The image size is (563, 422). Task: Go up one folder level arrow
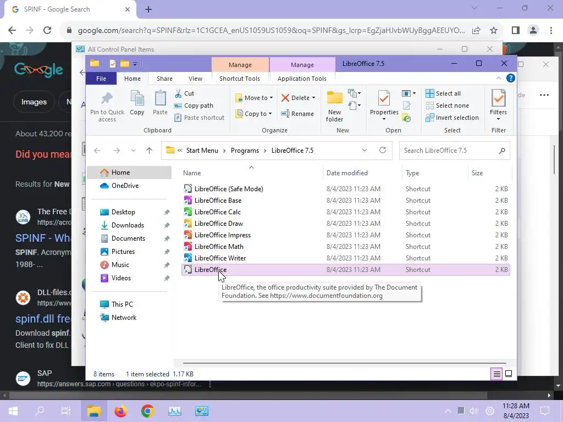click(150, 151)
